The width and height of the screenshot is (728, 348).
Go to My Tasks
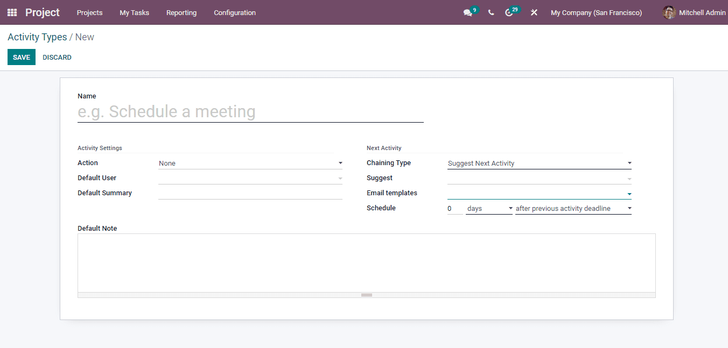tap(134, 12)
